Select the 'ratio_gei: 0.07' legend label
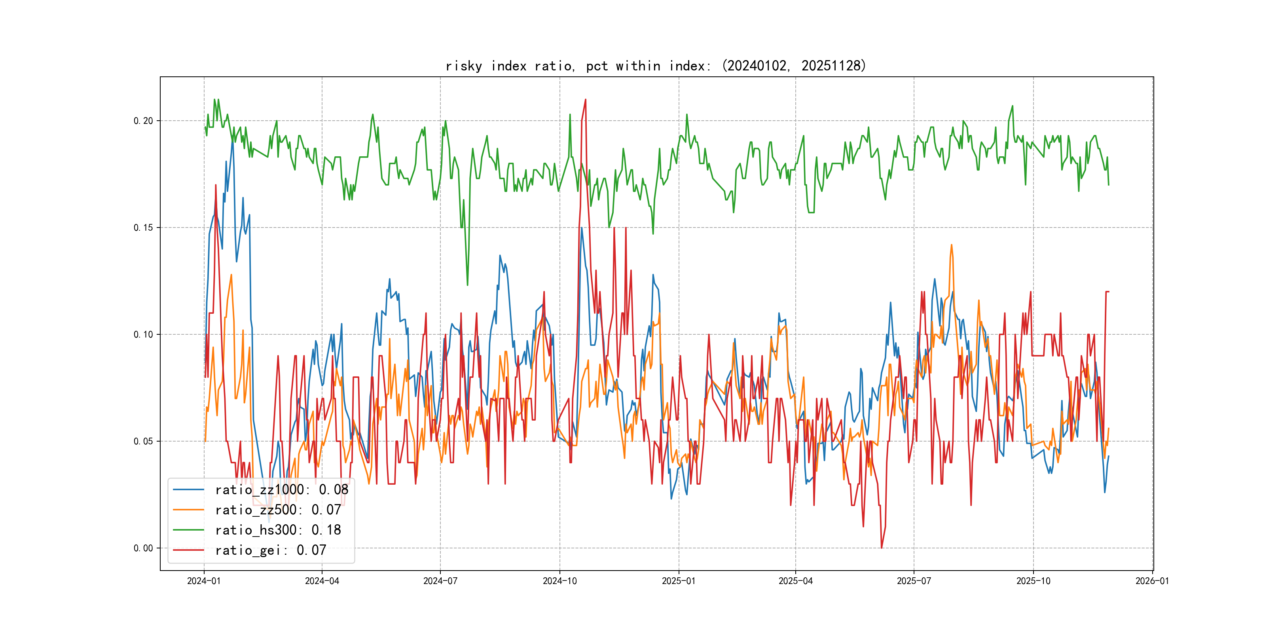Screen dimensions: 1282x641 click(270, 550)
